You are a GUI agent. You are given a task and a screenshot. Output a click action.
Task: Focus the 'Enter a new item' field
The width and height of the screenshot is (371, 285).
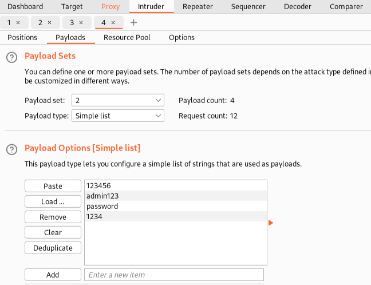pyautogui.click(x=174, y=275)
